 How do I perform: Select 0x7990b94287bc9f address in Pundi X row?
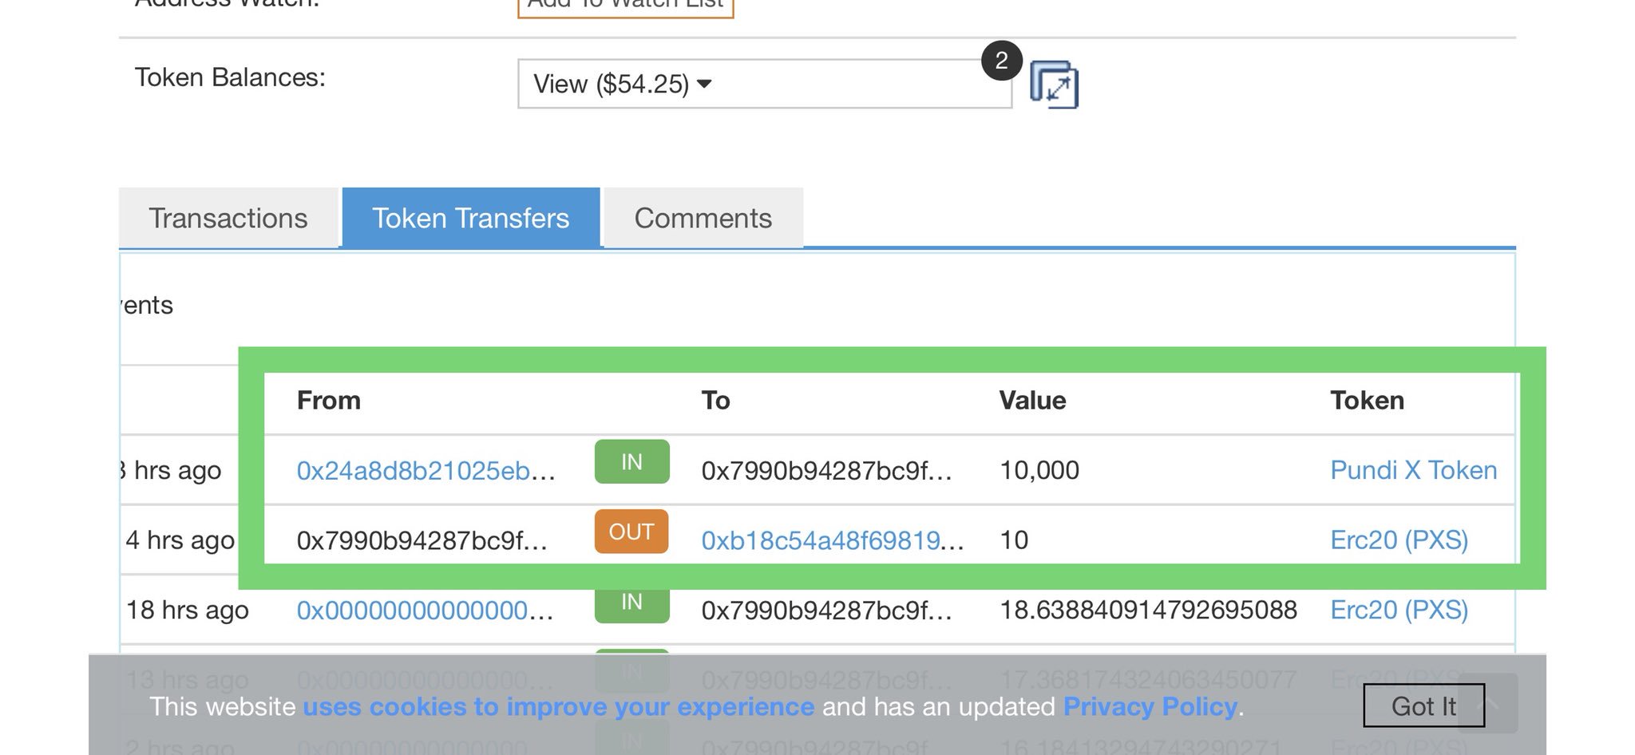pos(827,470)
